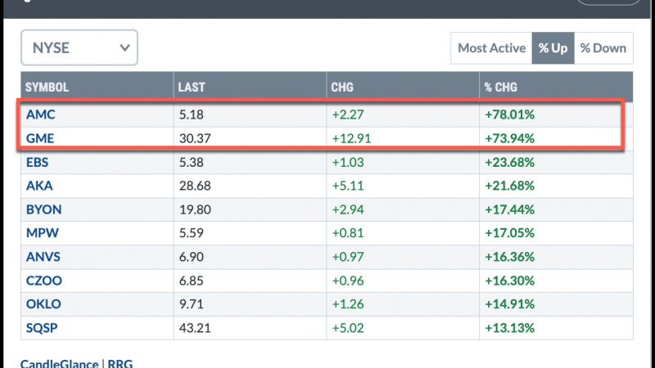Click MPW change value +0.81
655x368 pixels.
coord(348,232)
